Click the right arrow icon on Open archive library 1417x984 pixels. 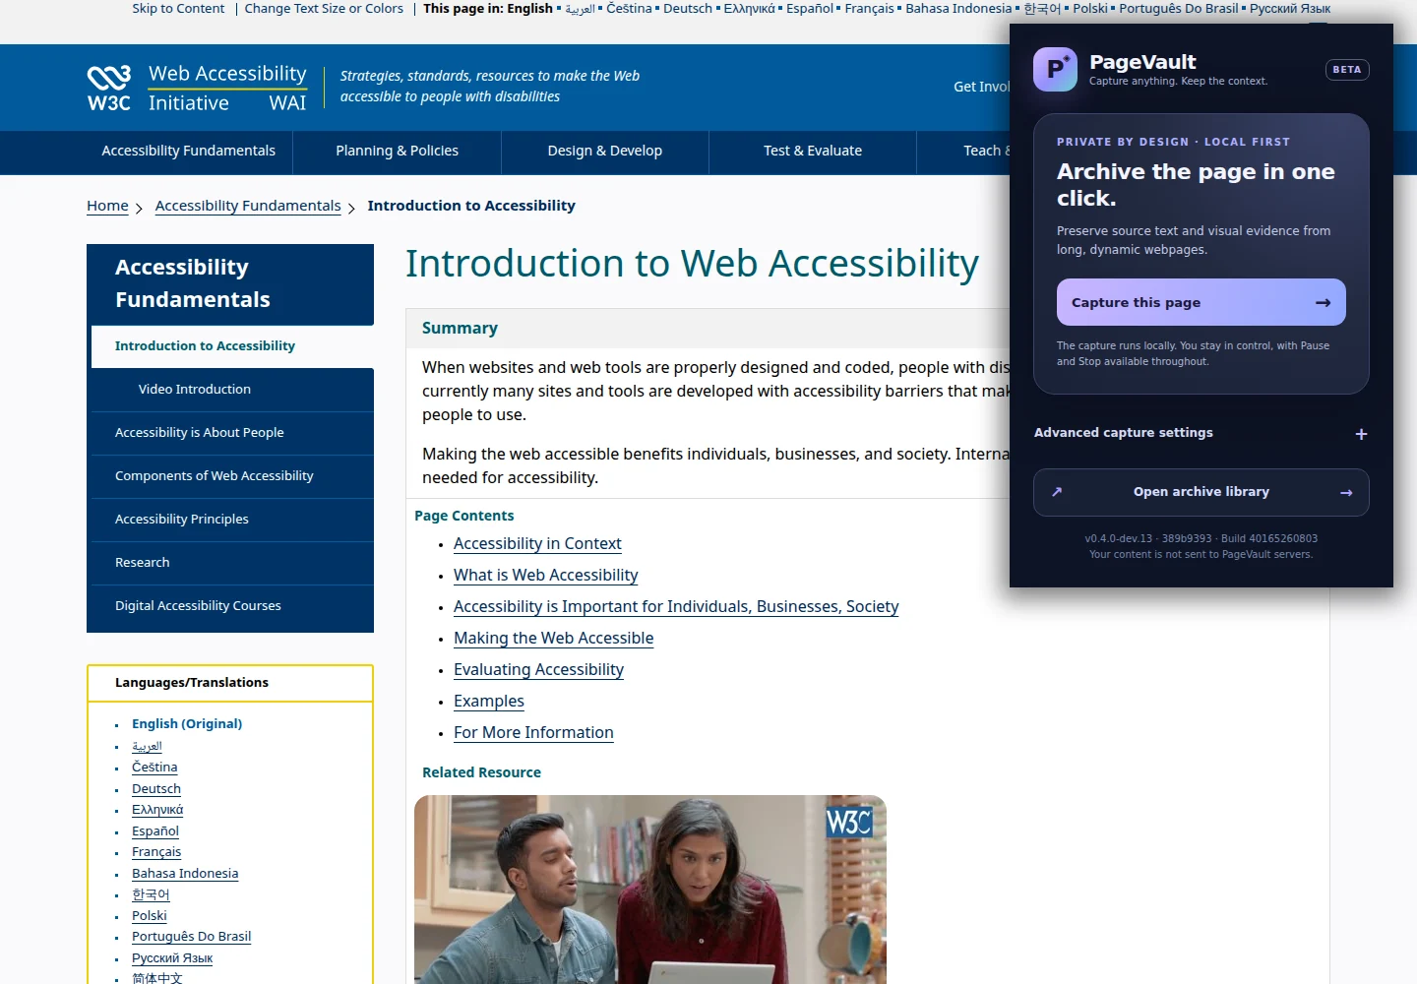pyautogui.click(x=1346, y=493)
